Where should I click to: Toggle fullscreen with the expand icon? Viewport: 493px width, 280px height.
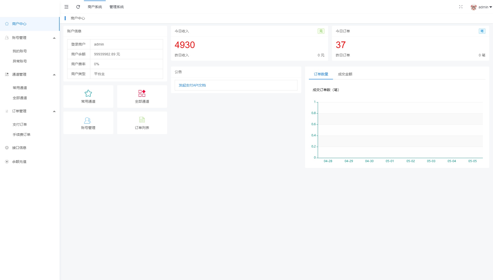(x=461, y=7)
